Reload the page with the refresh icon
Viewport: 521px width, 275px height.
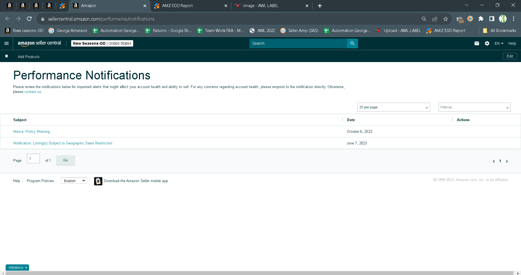(x=29, y=19)
